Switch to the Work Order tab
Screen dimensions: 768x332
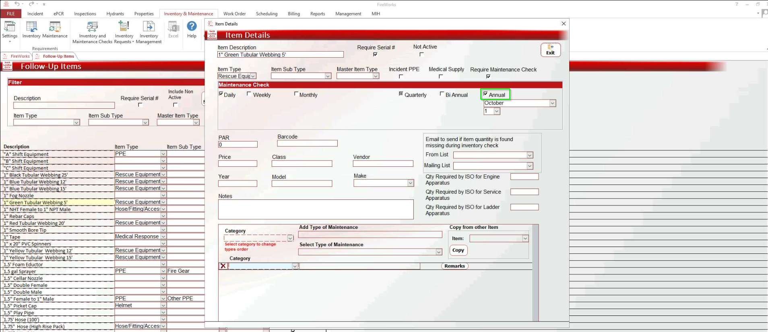tap(234, 14)
